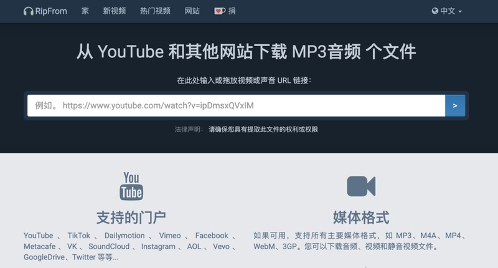Click GoogleDrive in the portal list
This screenshot has width=498, height=268.
[x=44, y=257]
